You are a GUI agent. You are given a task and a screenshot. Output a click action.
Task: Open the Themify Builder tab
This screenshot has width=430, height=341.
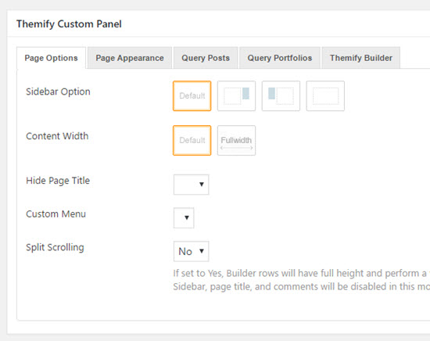pos(361,58)
